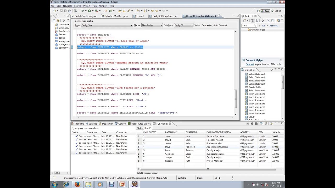The width and height of the screenshot is (335, 188).
Task: Open File Explorer from the taskbar
Action: coord(88,185)
